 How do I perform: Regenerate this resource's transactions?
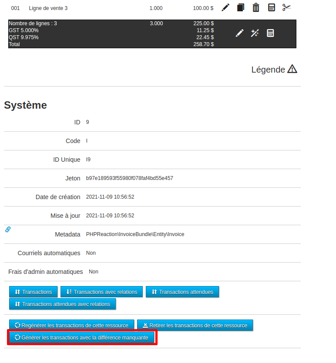click(72, 325)
